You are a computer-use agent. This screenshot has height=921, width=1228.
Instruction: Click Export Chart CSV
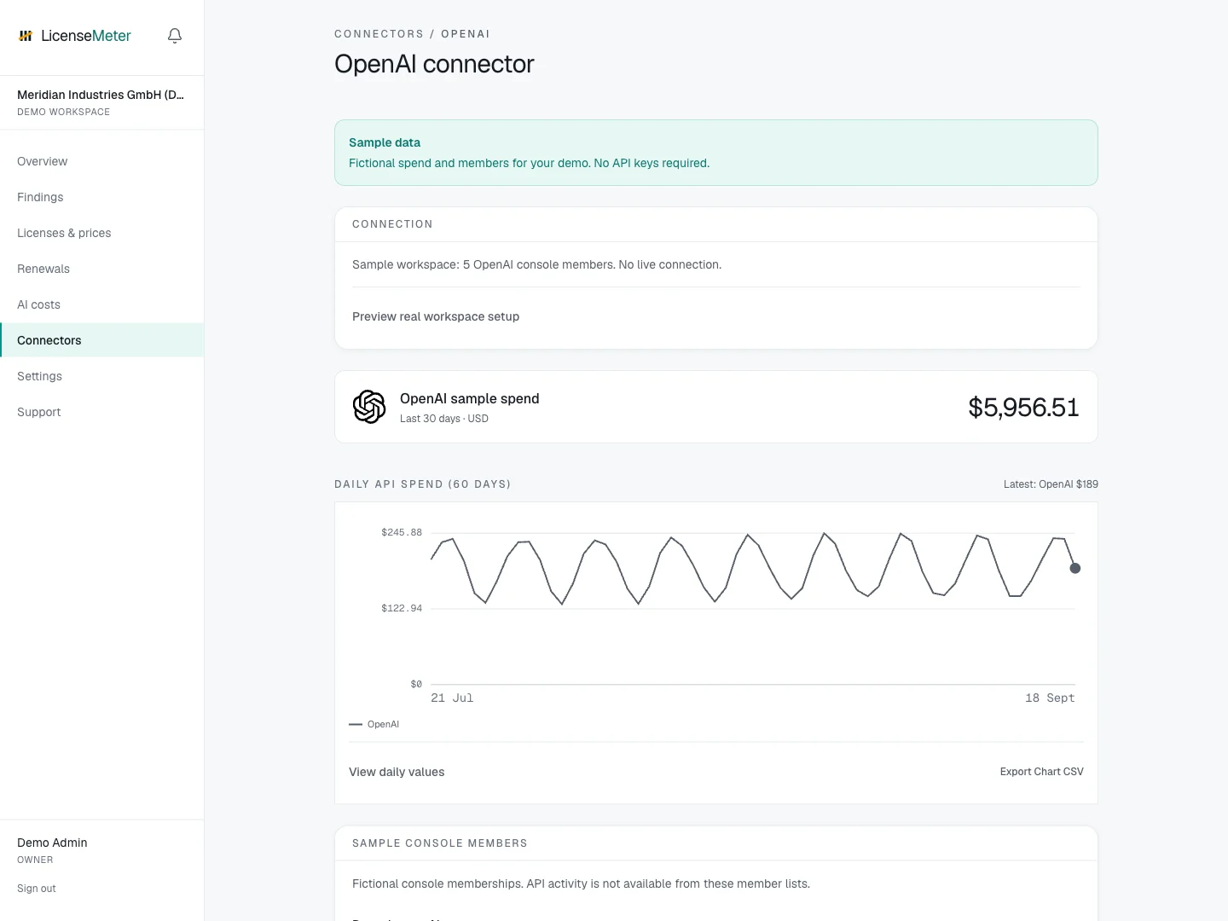(1041, 772)
